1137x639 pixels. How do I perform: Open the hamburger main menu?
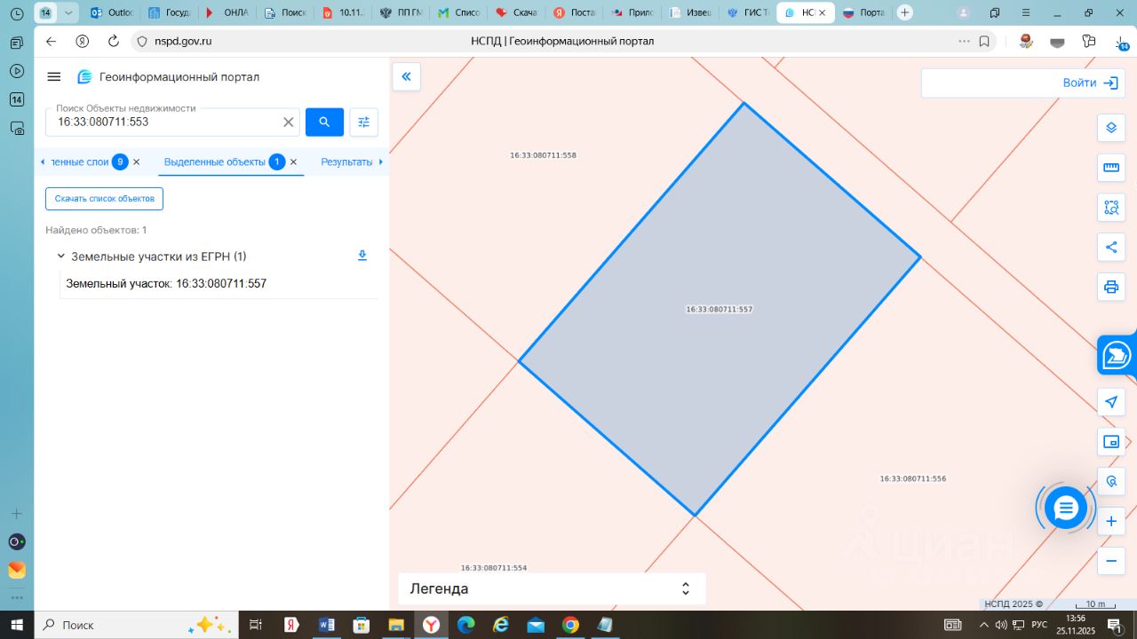[54, 77]
